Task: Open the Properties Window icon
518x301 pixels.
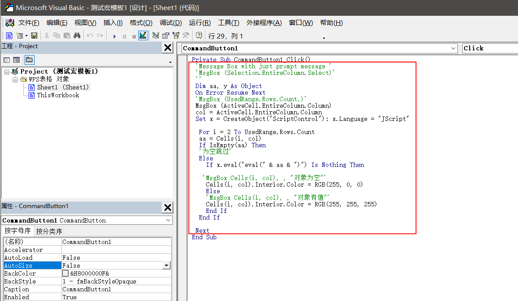Action: pos(165,35)
